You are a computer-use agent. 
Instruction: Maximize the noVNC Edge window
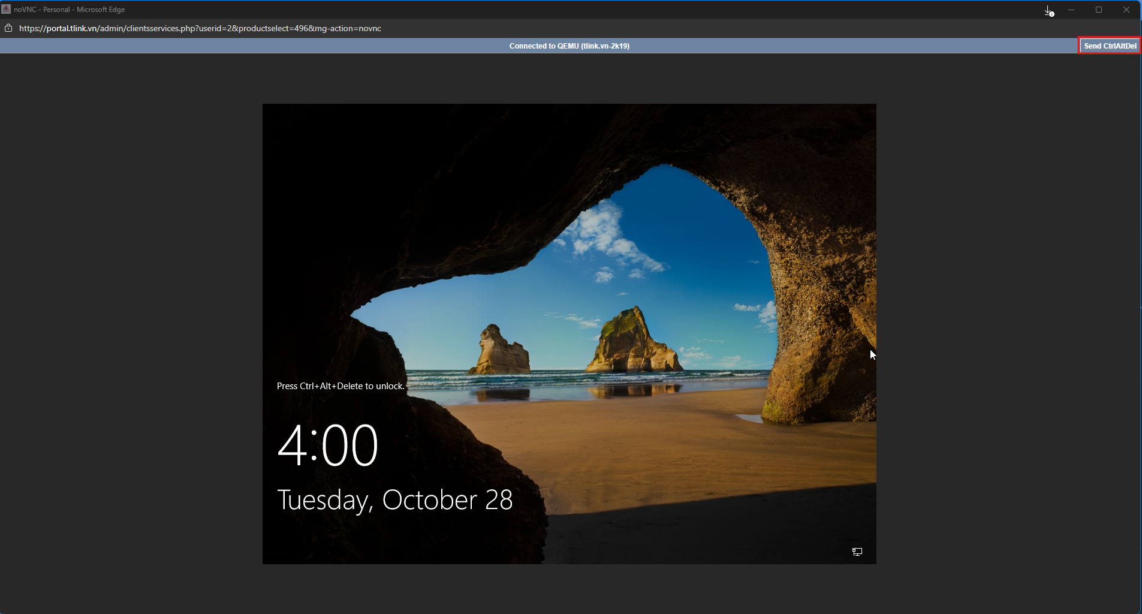(x=1099, y=10)
